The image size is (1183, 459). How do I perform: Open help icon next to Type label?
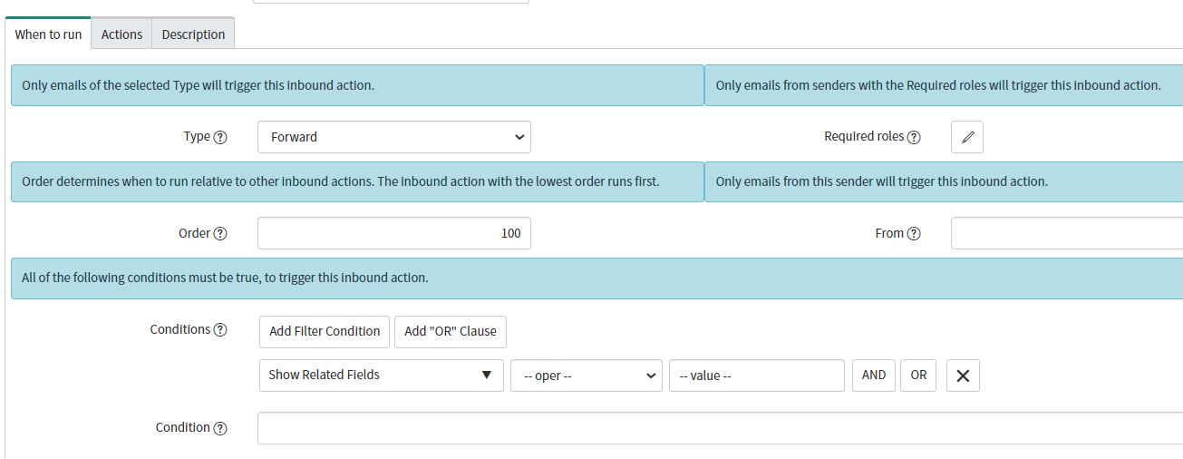(220, 137)
